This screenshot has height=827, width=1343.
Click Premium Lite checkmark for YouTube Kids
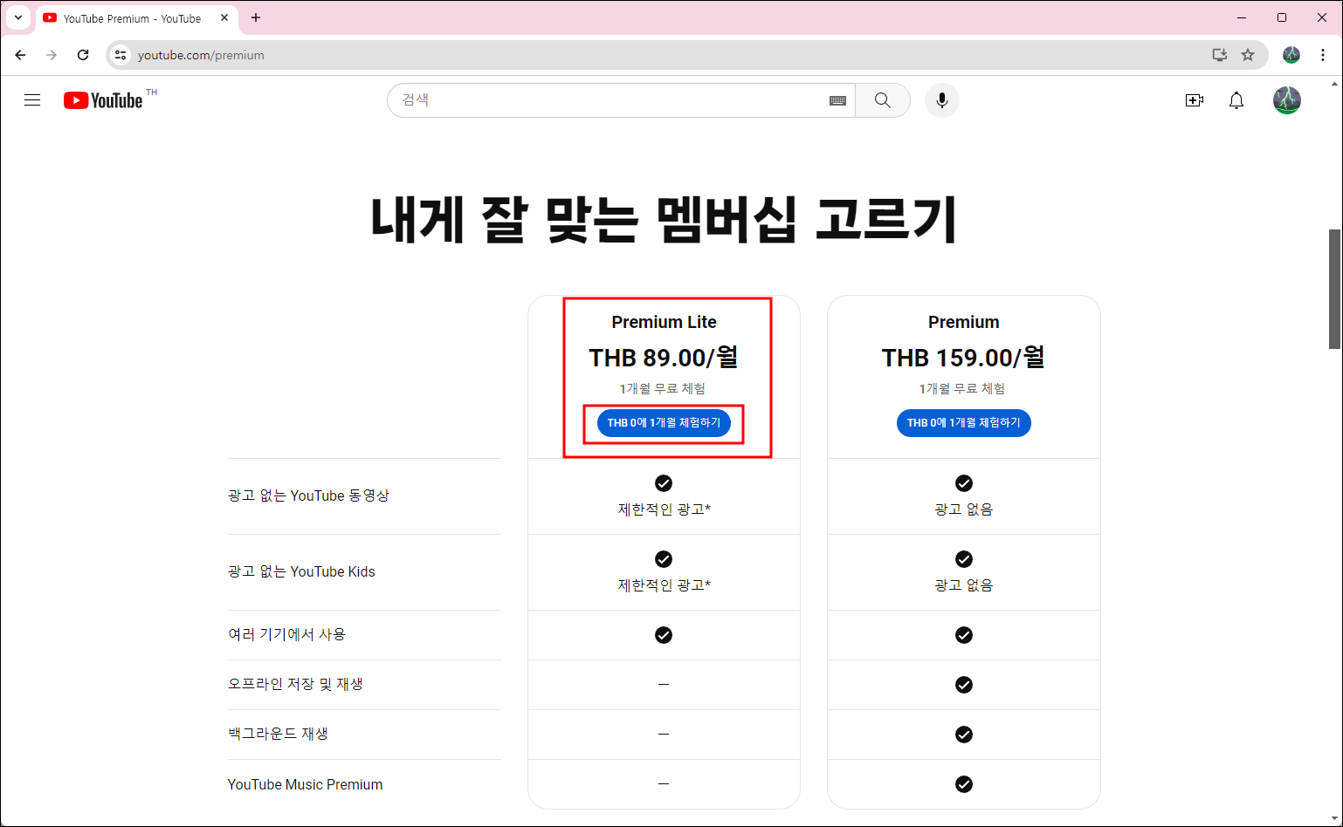664,559
